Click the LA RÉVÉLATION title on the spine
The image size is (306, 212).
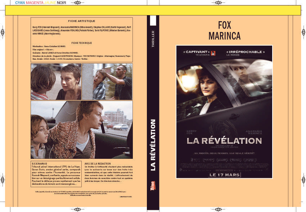(153, 145)
